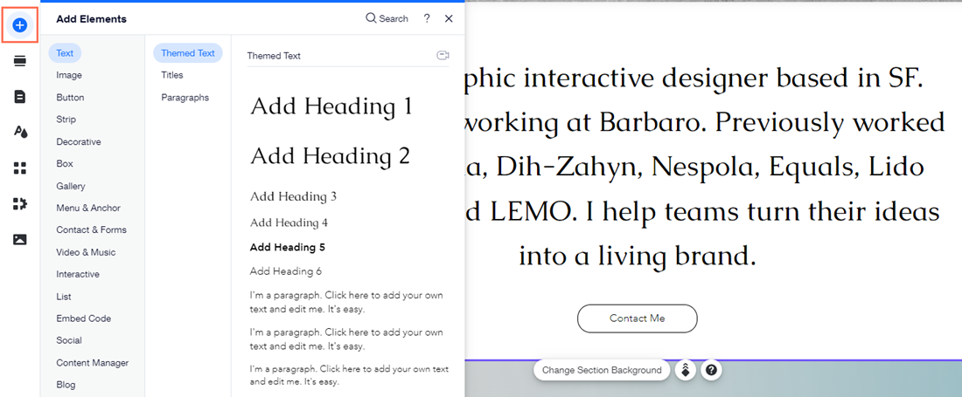This screenshot has height=397, width=962.
Task: Open section help question mark icon
Action: click(x=711, y=370)
